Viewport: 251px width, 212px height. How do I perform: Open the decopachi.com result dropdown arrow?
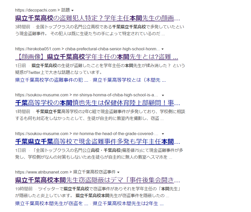pos(72,11)
